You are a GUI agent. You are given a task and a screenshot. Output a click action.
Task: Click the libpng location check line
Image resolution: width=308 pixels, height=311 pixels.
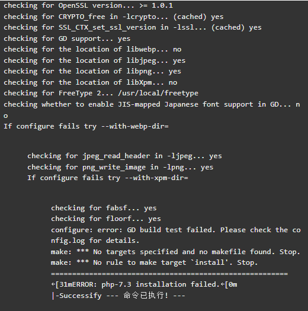tap(92, 72)
